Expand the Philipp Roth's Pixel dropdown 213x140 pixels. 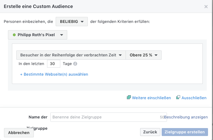tap(37, 35)
